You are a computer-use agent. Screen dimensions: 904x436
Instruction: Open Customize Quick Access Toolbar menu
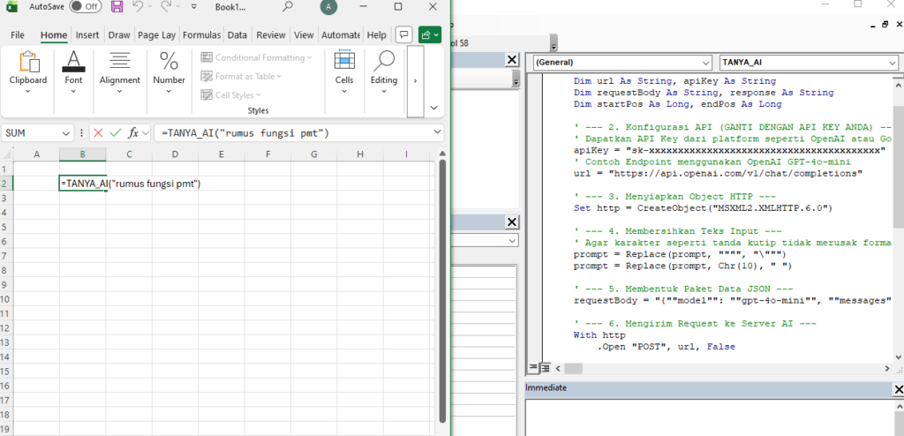click(193, 7)
